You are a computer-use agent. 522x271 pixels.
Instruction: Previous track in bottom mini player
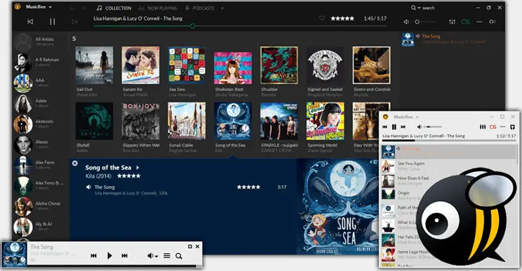[93, 255]
